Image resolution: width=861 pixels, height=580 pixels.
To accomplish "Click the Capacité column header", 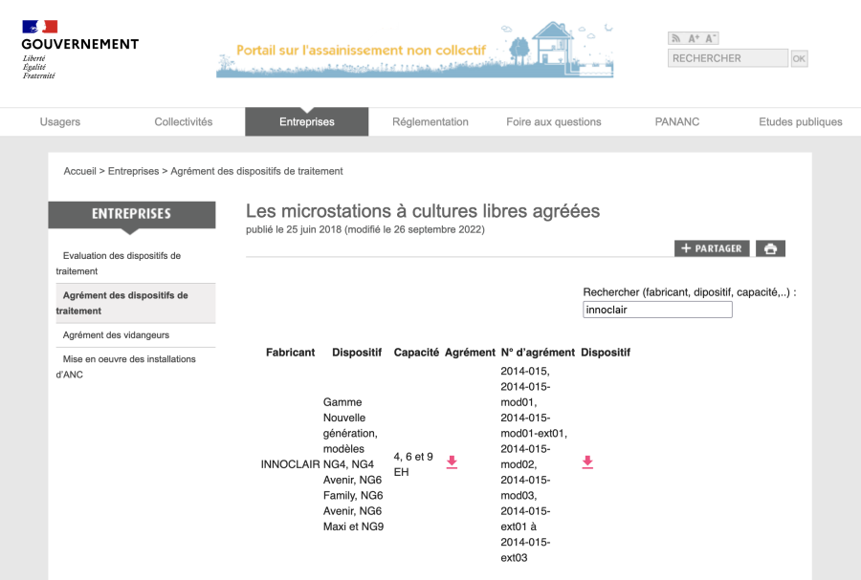I will click(416, 353).
